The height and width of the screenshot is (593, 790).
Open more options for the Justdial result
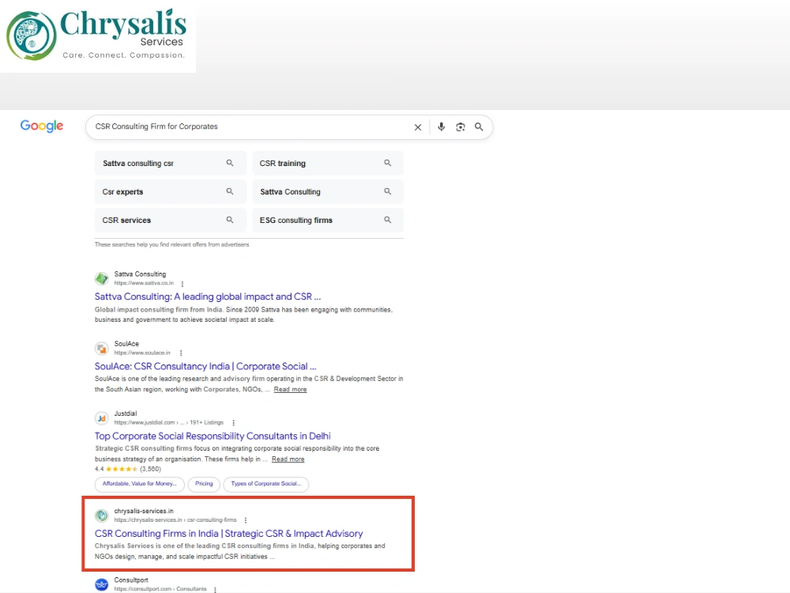pyautogui.click(x=233, y=422)
